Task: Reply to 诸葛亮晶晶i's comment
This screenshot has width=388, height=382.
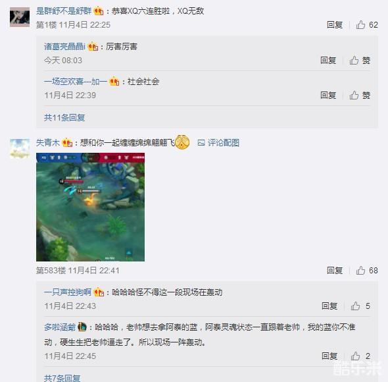Action: (x=328, y=60)
